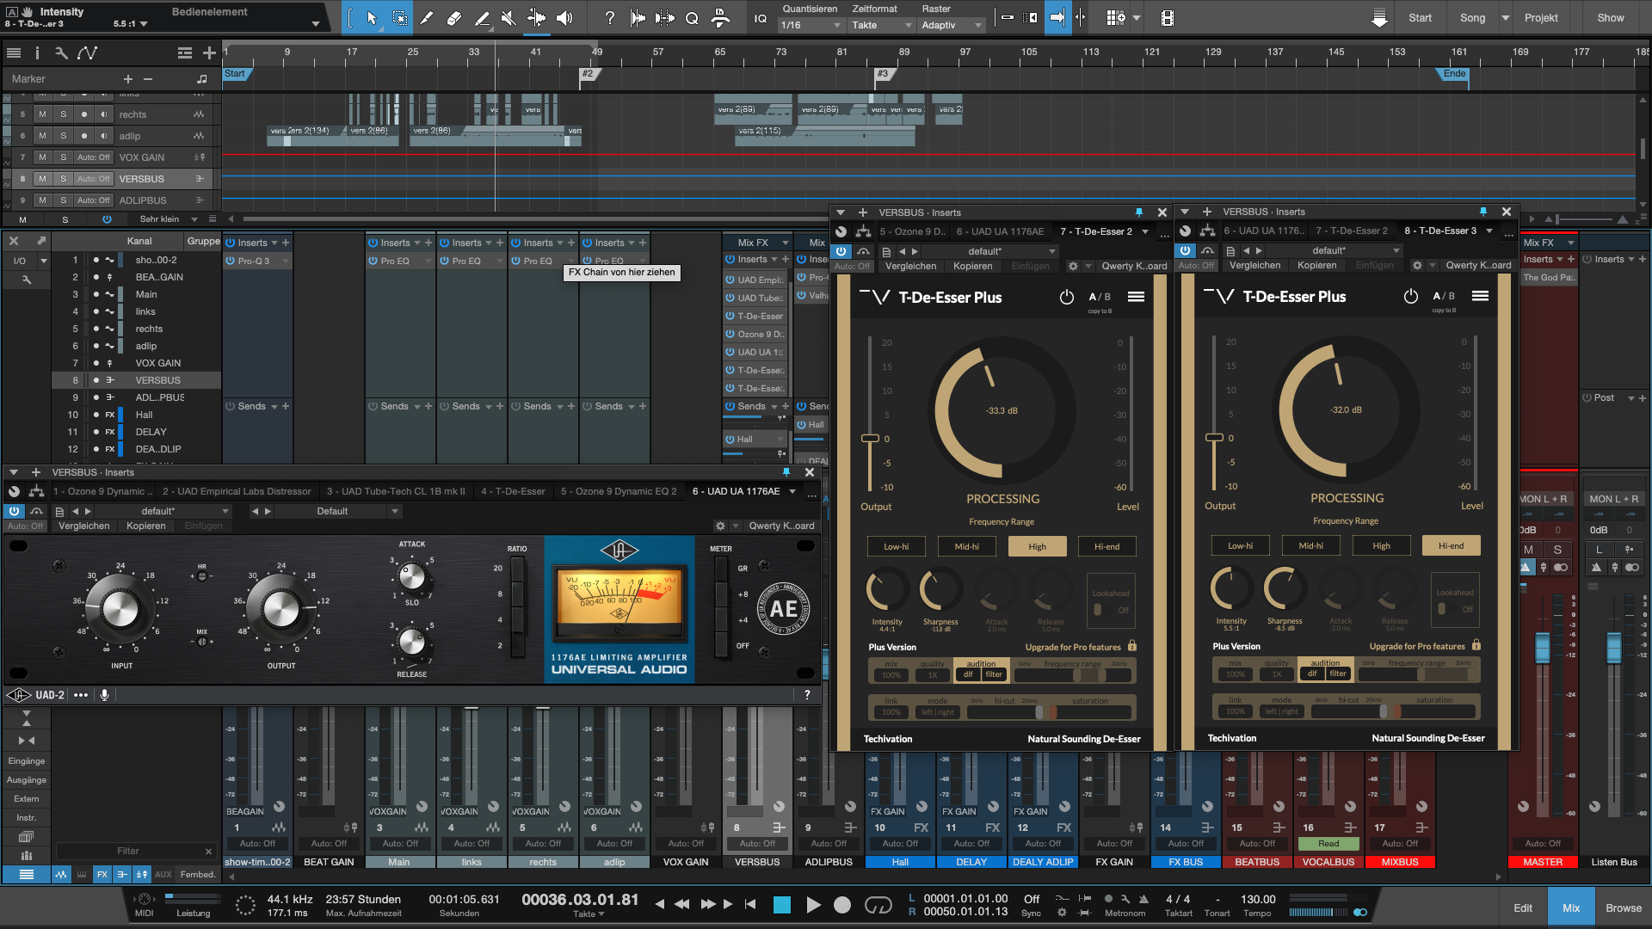The height and width of the screenshot is (929, 1652).
Task: Toggle the IQ button
Action: pyautogui.click(x=761, y=18)
